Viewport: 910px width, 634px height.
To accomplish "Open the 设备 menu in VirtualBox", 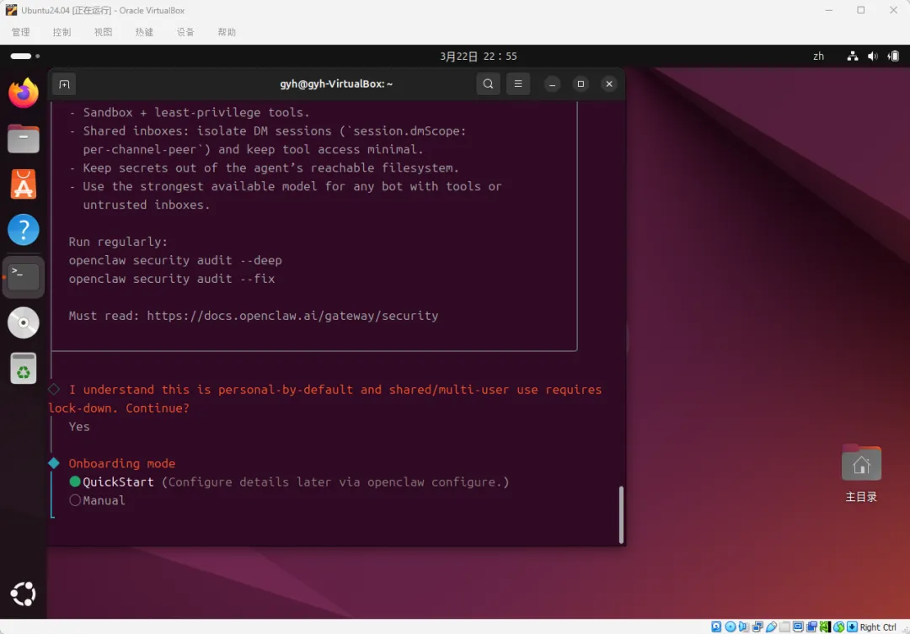I will pos(185,32).
